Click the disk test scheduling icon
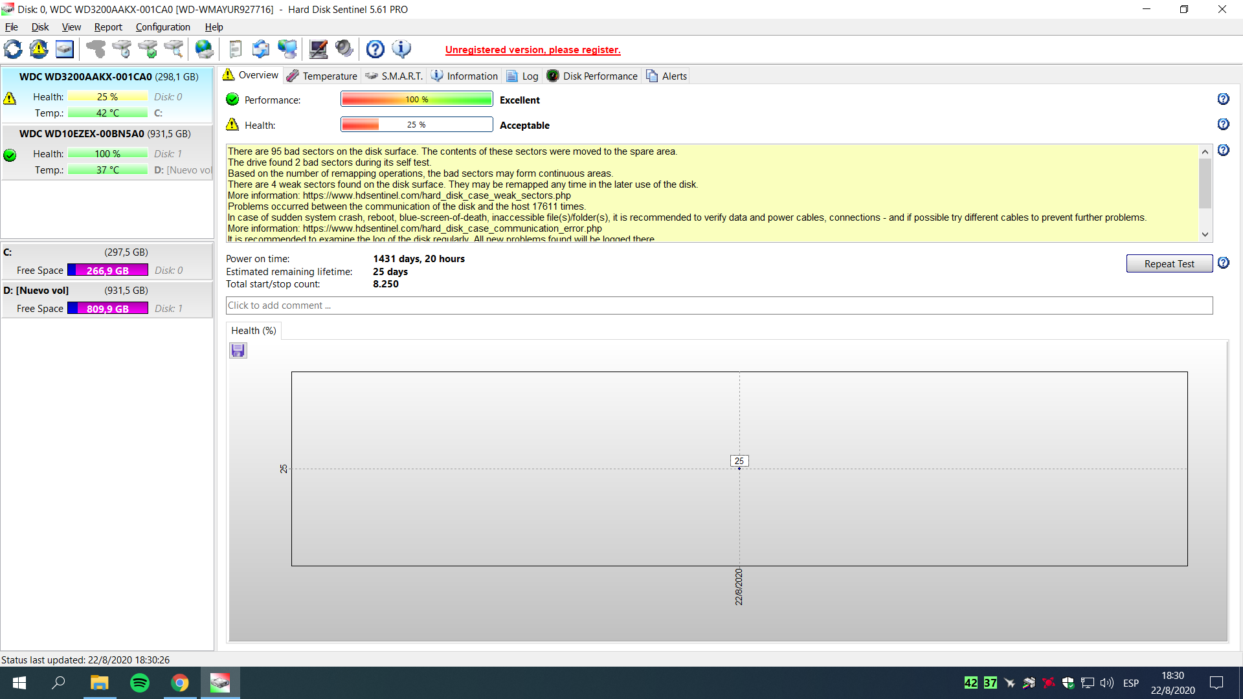Image resolution: width=1243 pixels, height=699 pixels. tap(122, 49)
